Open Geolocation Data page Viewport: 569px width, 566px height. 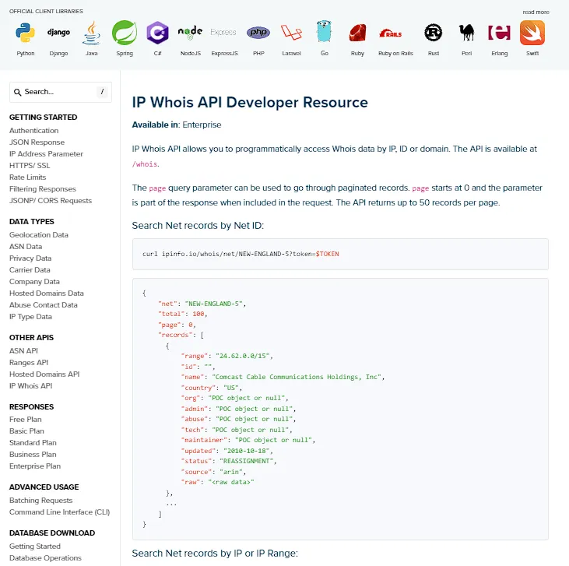(x=39, y=234)
